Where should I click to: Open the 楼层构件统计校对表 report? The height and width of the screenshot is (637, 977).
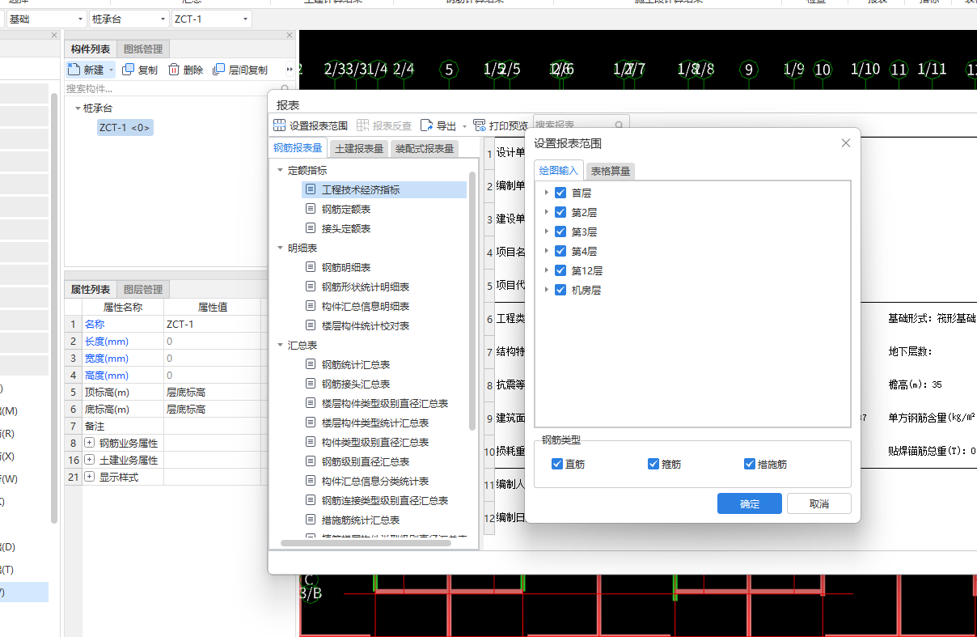point(366,325)
